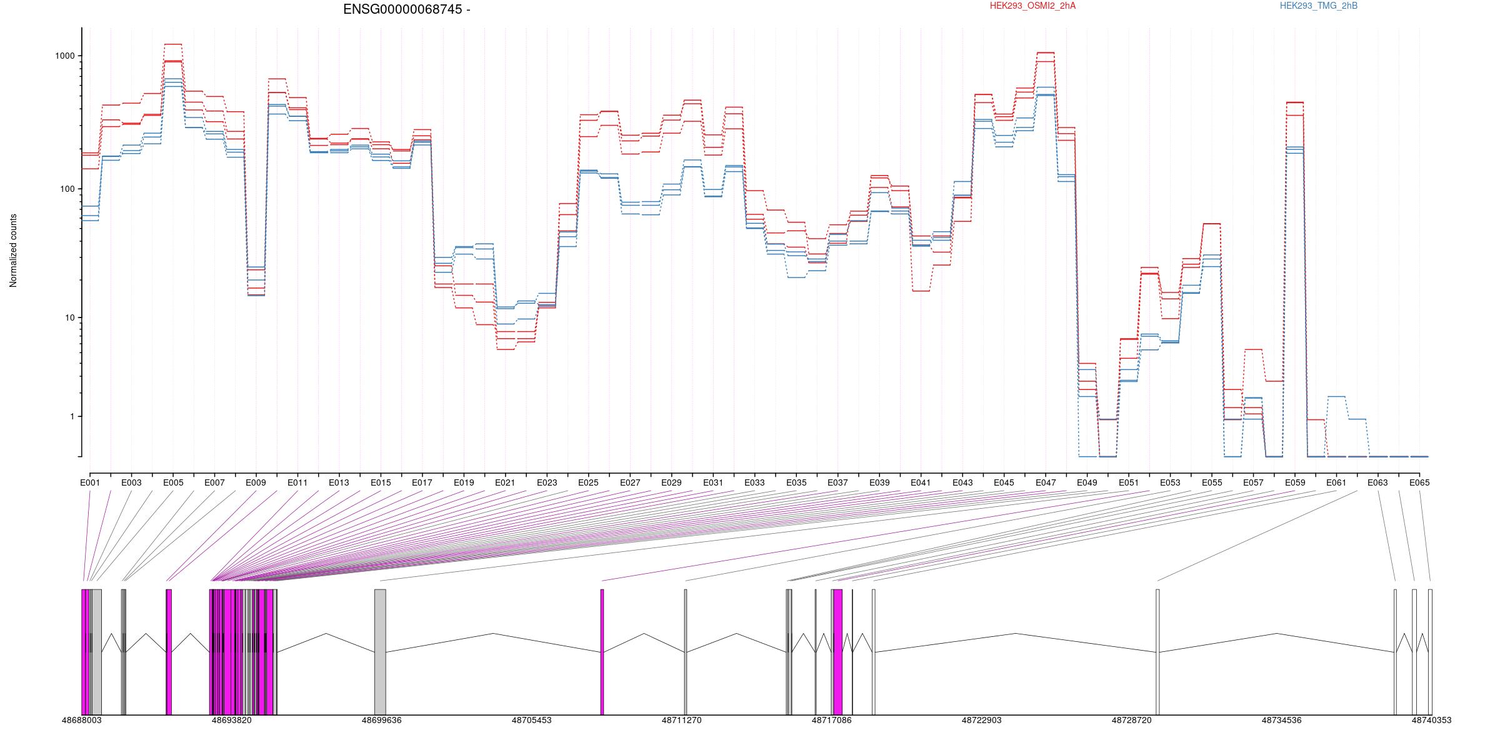Click the wide gray exon block near 48699636

(380, 652)
